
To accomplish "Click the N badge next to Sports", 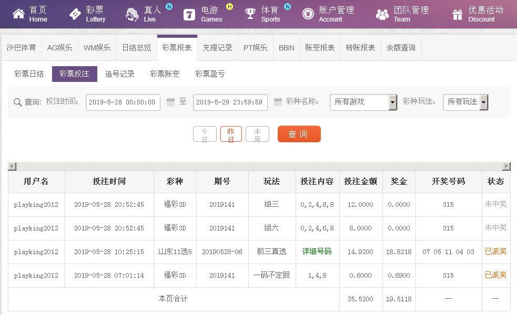I will (x=288, y=6).
